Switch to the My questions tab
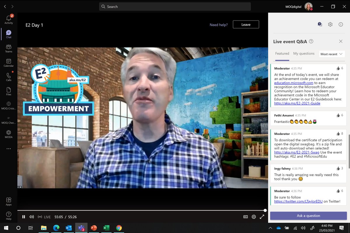Viewport: 350px width, 233px height. (x=304, y=54)
